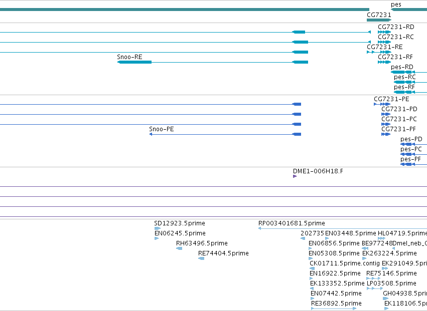Screen dimensions: 427x311
Task: Click the GH04938.5prime EST label
Action: [x=405, y=293]
